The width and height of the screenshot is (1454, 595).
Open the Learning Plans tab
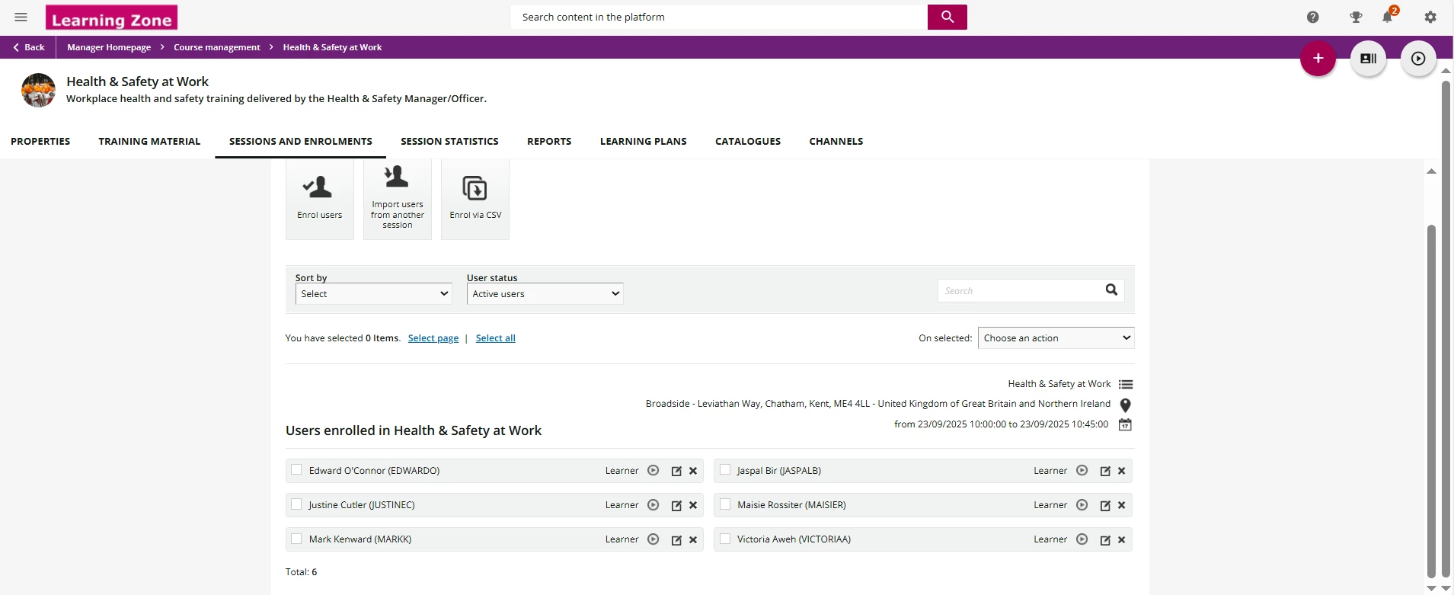[644, 142]
